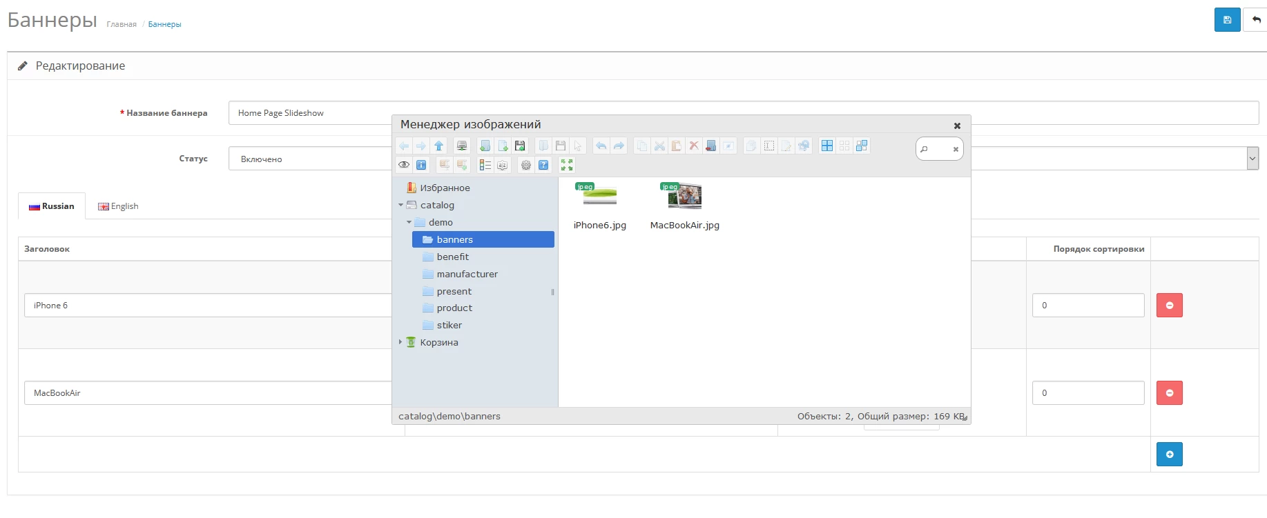Image resolution: width=1267 pixels, height=518 pixels.
Task: Focus sort order field in iPhone 6 row
Action: click(x=1088, y=305)
